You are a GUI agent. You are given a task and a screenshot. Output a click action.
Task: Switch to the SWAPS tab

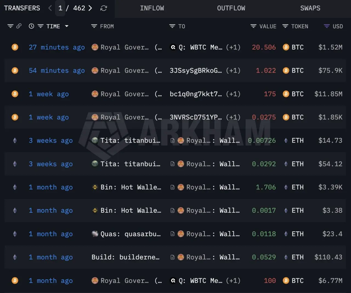310,8
